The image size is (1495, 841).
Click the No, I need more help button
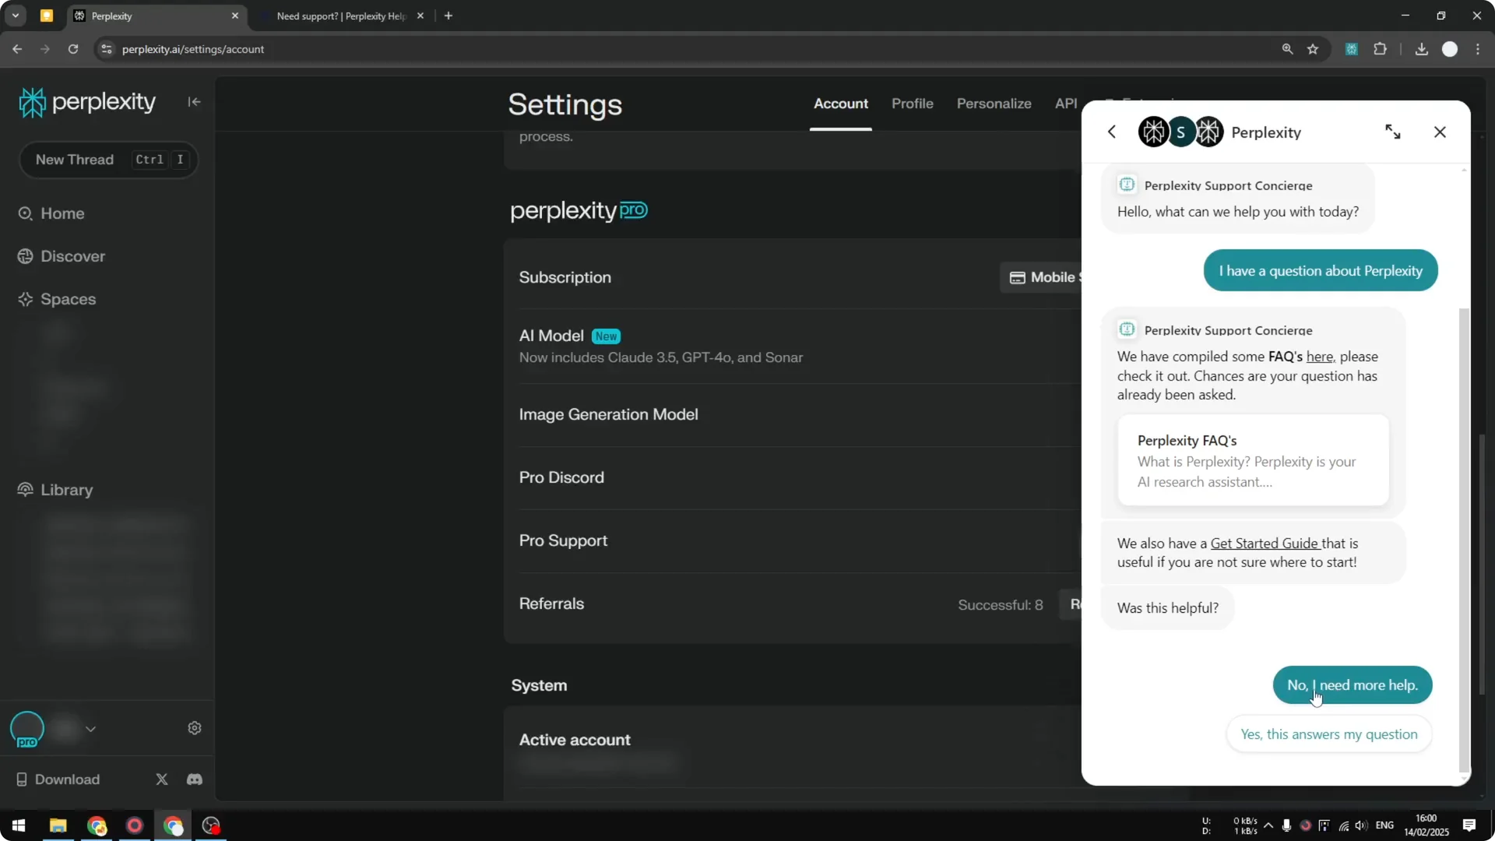[1351, 685]
